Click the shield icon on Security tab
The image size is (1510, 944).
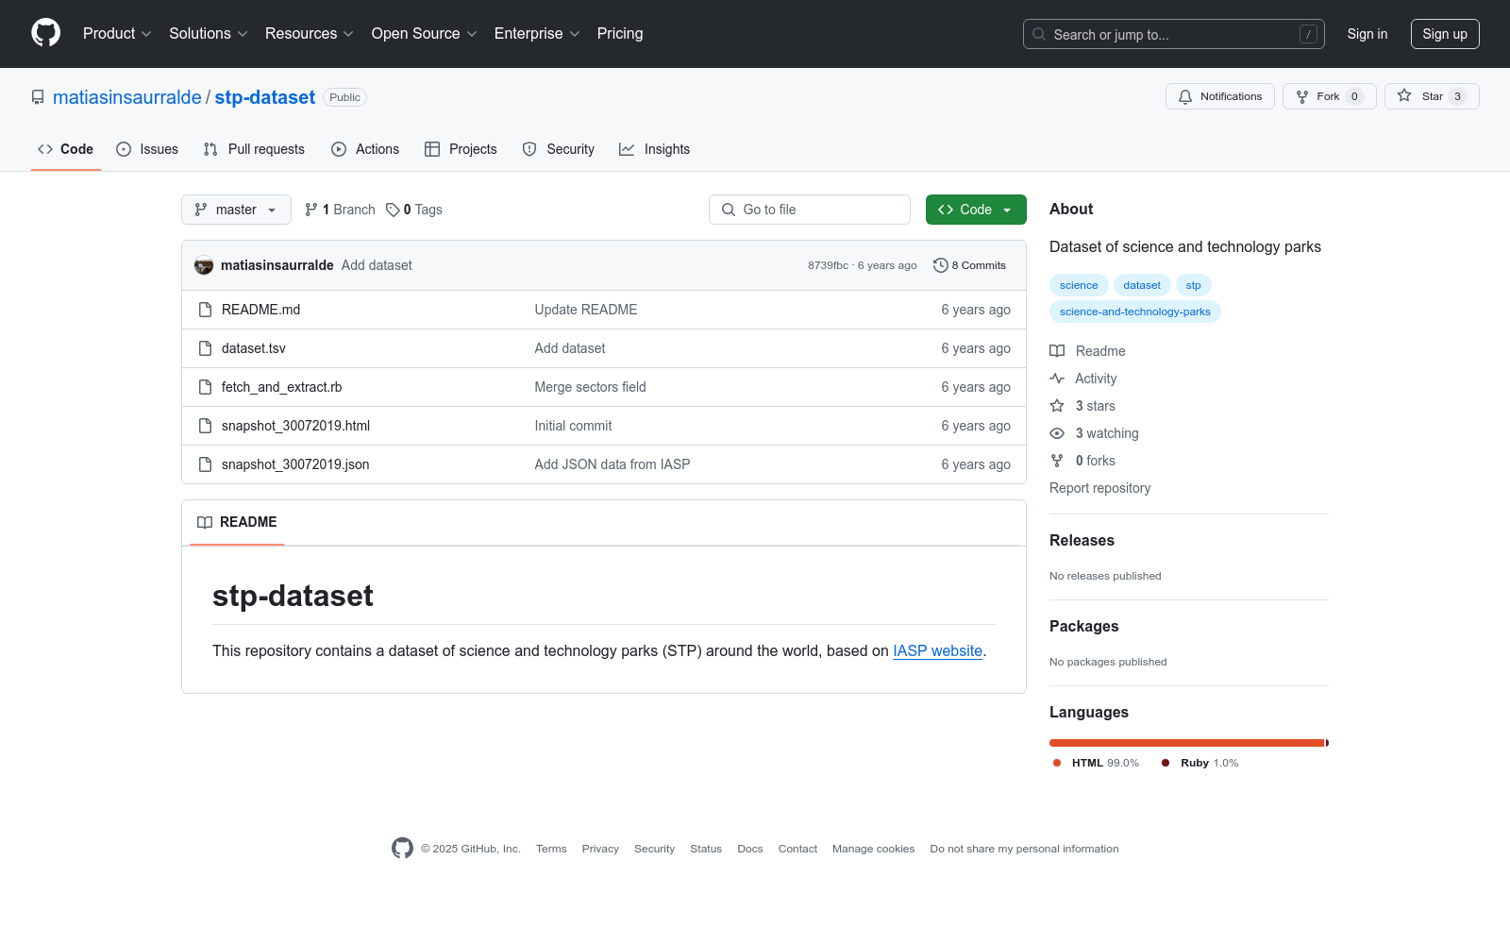[x=529, y=149]
